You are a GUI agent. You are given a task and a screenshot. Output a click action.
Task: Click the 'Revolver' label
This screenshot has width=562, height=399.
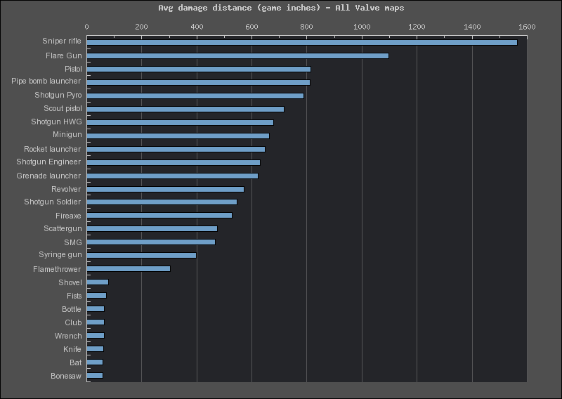(x=66, y=189)
